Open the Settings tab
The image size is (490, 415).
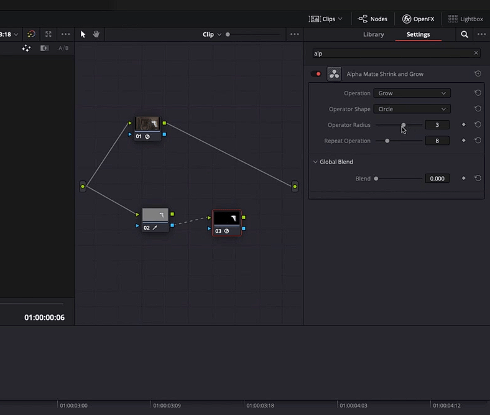[418, 35]
